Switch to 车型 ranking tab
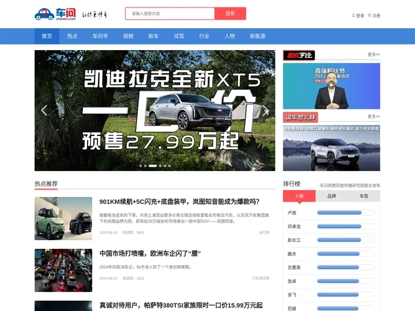Image resolution: width=415 pixels, height=311 pixels. tap(364, 196)
